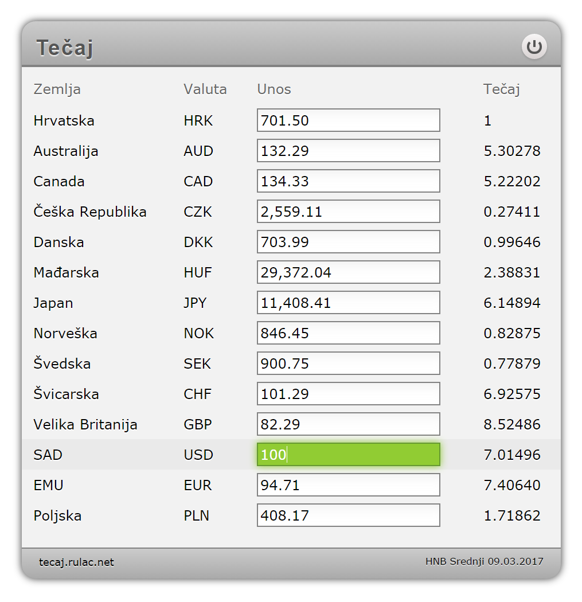Screen dimensions: 582x602
Task: Click inside the CHF amount box
Action: tap(348, 393)
